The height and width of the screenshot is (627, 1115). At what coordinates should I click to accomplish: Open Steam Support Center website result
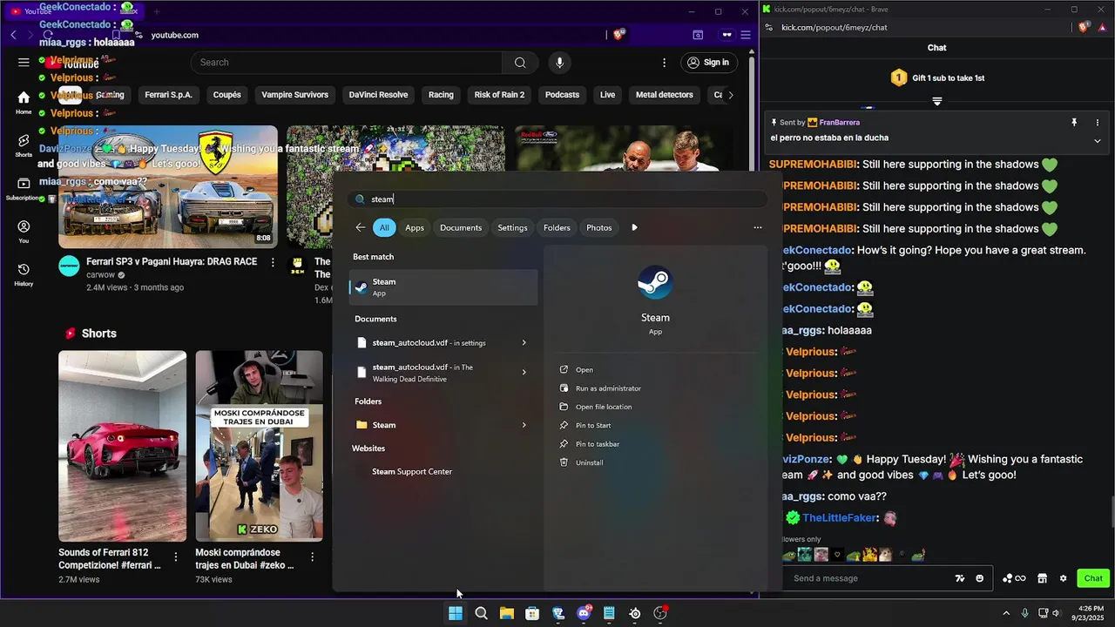(412, 472)
